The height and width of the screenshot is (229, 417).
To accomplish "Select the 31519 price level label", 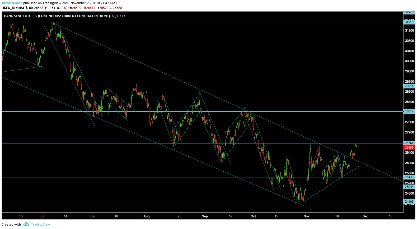I will pos(409,22).
